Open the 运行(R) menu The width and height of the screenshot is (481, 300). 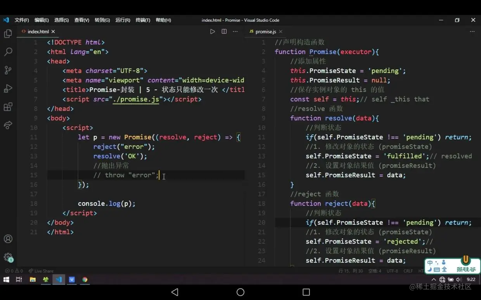click(x=123, y=20)
